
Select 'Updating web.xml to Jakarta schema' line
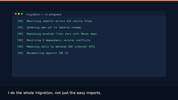click(x=54, y=27)
